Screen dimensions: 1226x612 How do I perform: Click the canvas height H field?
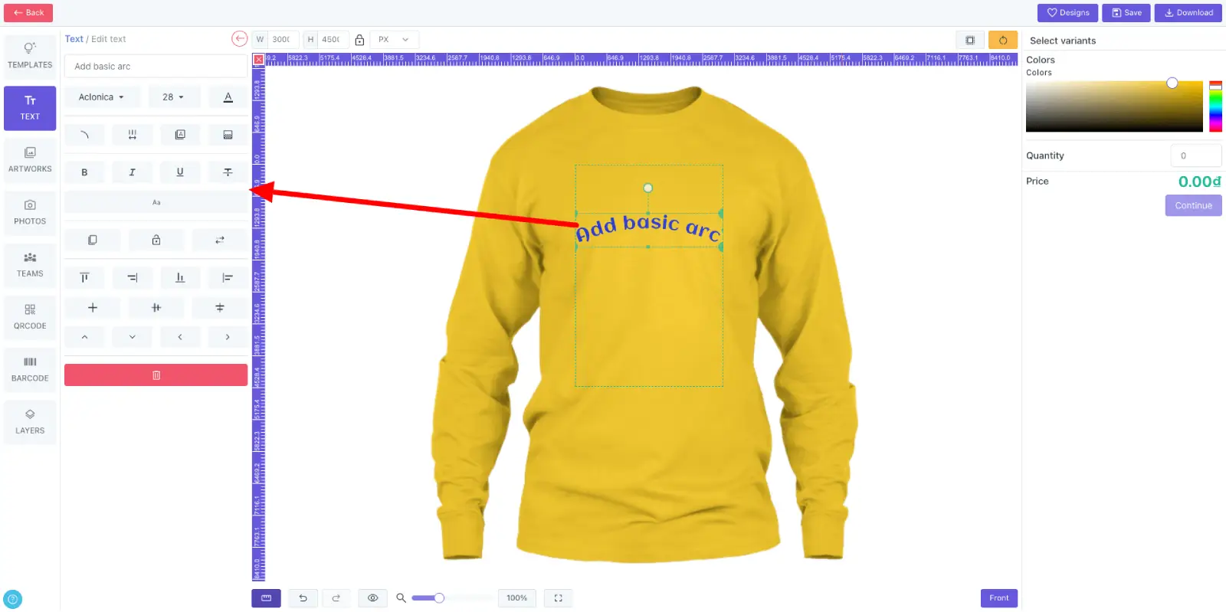[x=333, y=39]
